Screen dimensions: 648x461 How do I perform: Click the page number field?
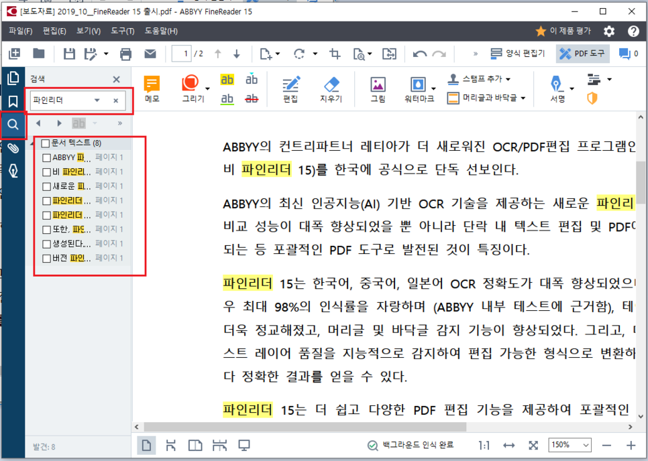[181, 54]
